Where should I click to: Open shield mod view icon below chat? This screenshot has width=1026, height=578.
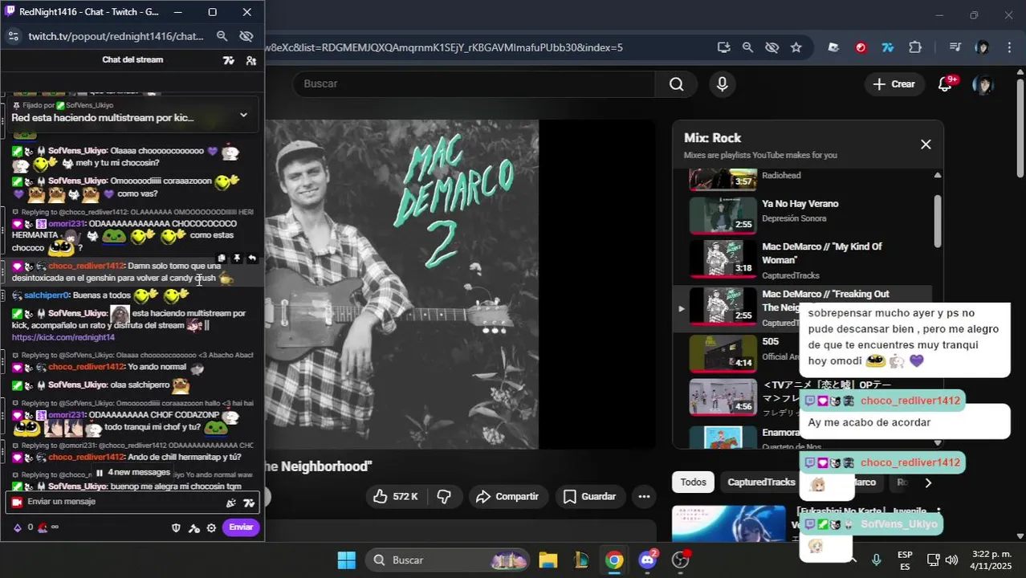point(177,527)
